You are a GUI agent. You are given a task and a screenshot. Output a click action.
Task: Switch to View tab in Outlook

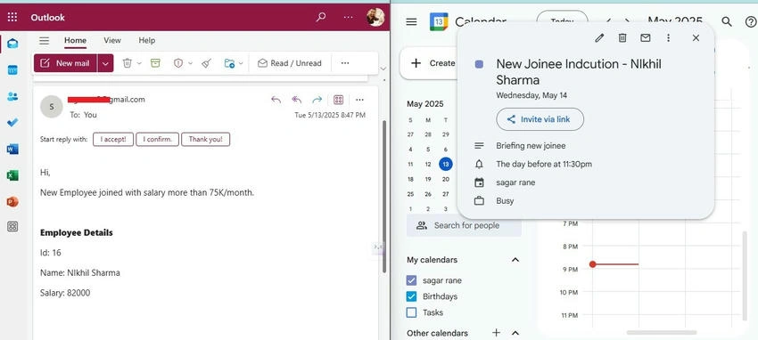coord(112,41)
